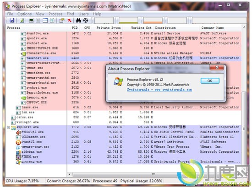Click physical memory history mini graph

153,21
